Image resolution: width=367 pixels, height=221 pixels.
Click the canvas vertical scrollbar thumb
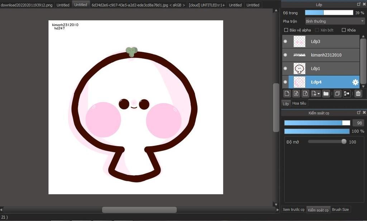[276, 108]
